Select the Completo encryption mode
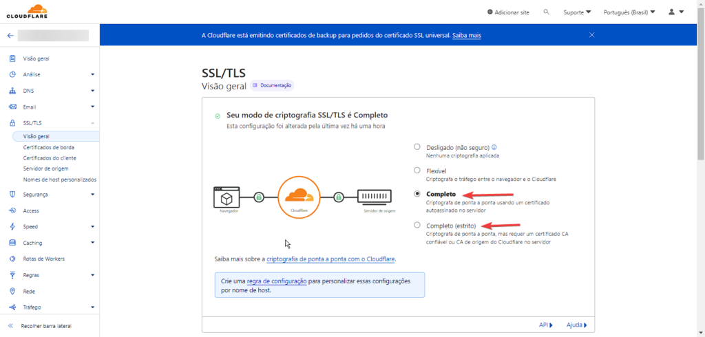This screenshot has width=705, height=337. [417, 194]
